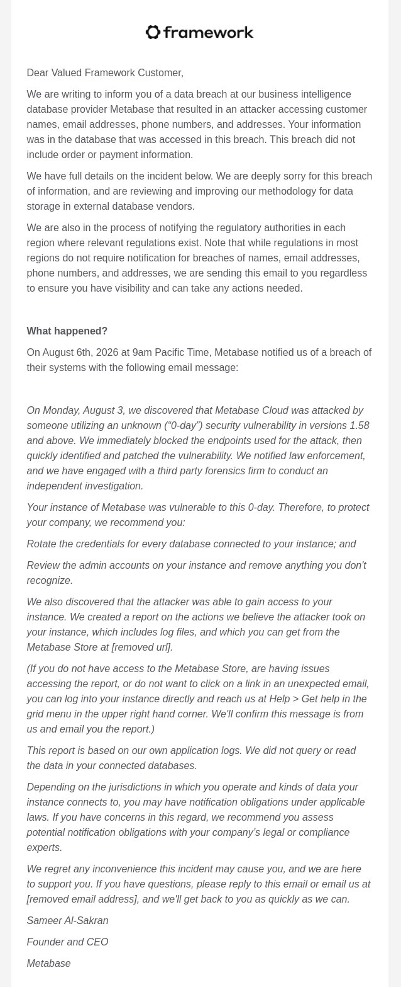Viewport: 401px width, 987px height.
Task: Click the closing "Metabase" signature line
Action: 48,964
